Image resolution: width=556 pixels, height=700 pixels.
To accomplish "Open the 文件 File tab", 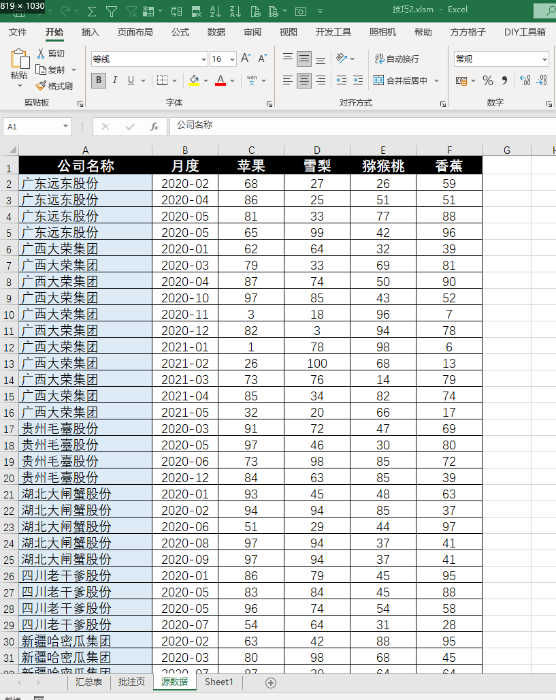I will coord(18,32).
